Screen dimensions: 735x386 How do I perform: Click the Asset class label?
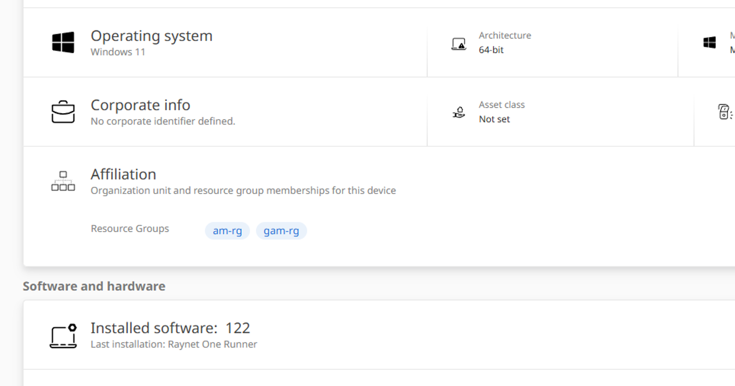pos(501,105)
